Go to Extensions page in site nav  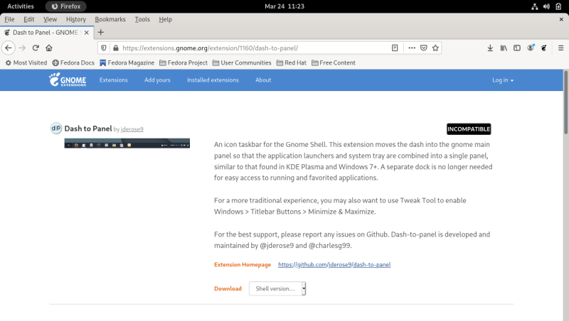click(114, 80)
